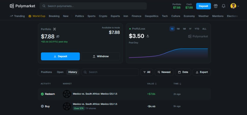This screenshot has width=247, height=115.
Task: Sort by the TIME column arrows
Action: tap(180, 84)
